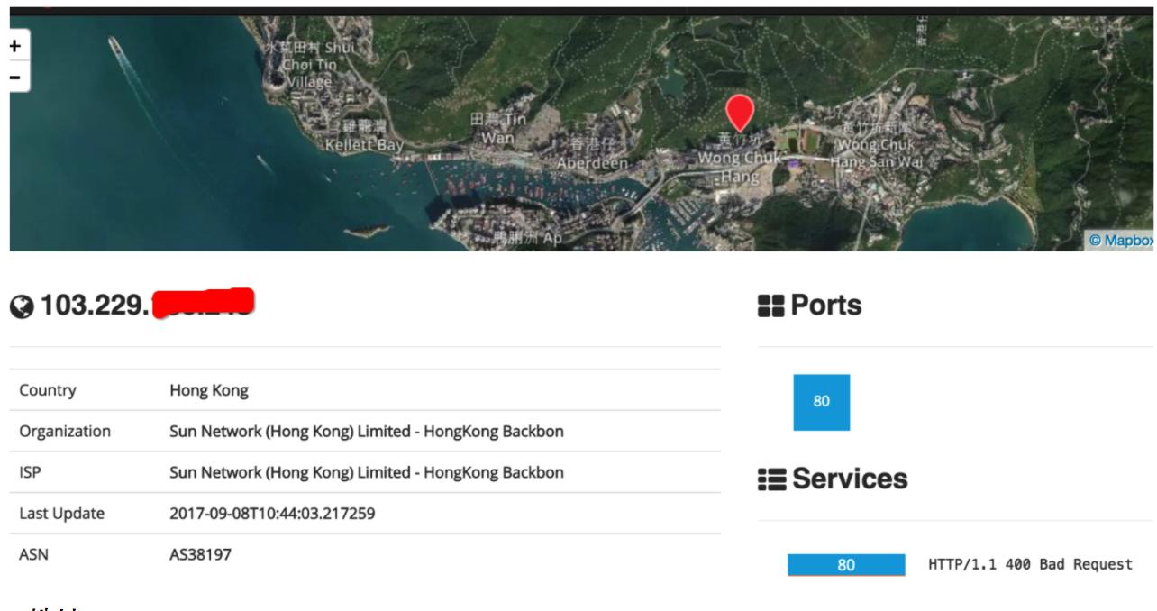Click the grid icon next to Ports
This screenshot has height=611, width=1157.
point(770,306)
